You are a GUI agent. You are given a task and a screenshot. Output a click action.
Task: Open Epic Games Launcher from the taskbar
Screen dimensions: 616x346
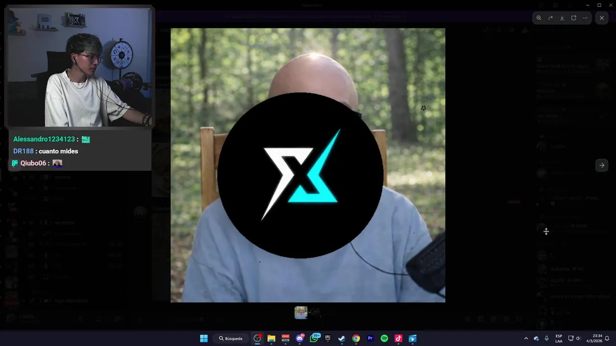pyautogui.click(x=328, y=338)
